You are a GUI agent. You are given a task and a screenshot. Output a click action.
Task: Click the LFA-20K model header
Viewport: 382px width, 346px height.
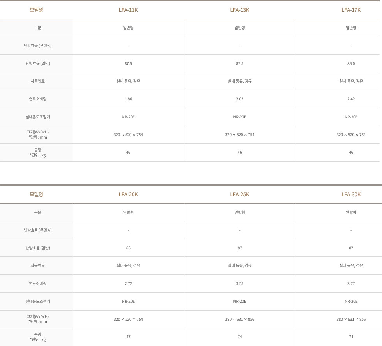128,195
